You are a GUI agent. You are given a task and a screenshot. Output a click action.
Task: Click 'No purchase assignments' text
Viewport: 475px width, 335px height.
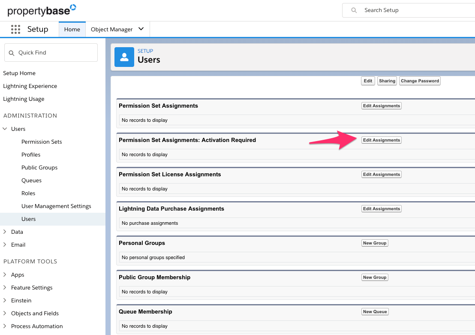[150, 223]
